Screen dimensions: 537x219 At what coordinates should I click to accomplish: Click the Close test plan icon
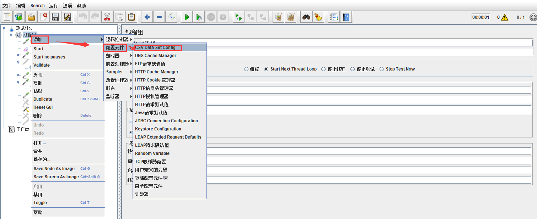pos(43,17)
